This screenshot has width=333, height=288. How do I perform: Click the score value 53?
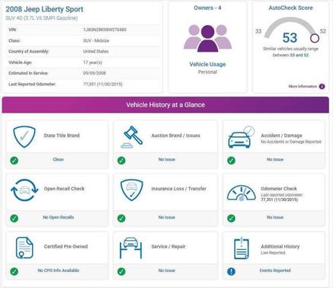(x=290, y=37)
